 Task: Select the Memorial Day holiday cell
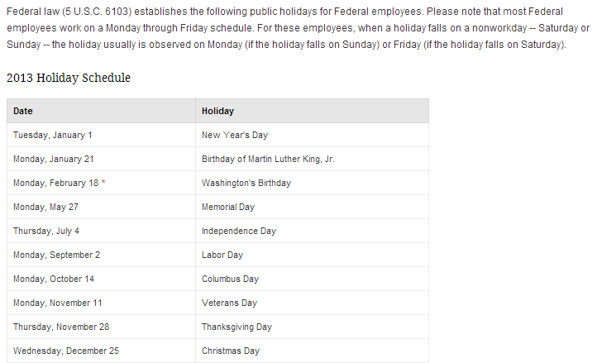point(228,207)
